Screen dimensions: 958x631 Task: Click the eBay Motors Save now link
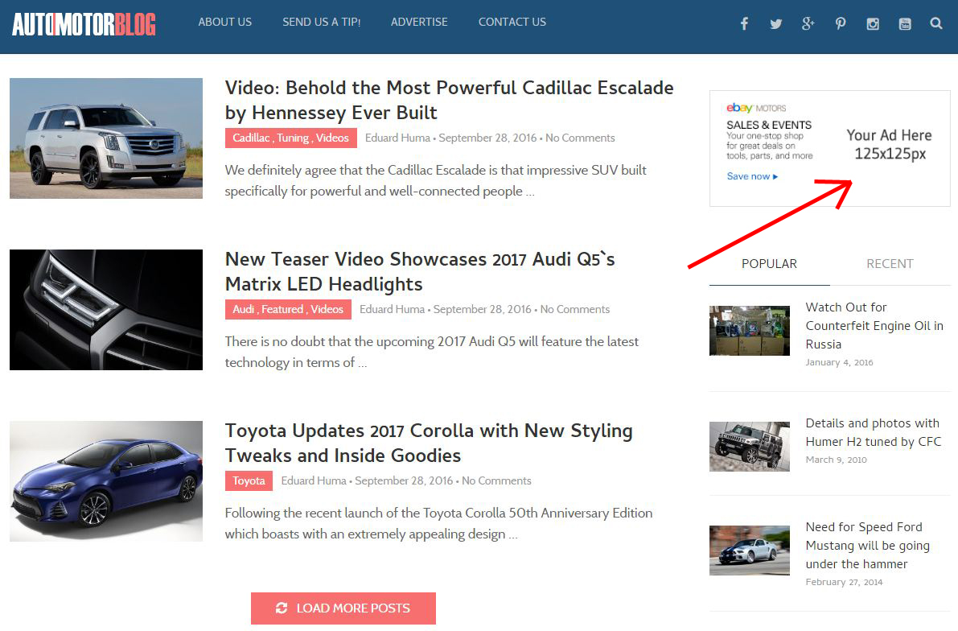(752, 176)
